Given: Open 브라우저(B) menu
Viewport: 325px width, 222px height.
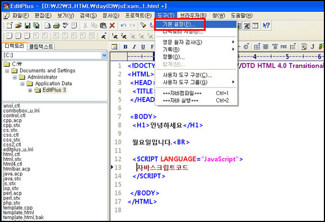Looking at the screenshot, I should (193, 16).
